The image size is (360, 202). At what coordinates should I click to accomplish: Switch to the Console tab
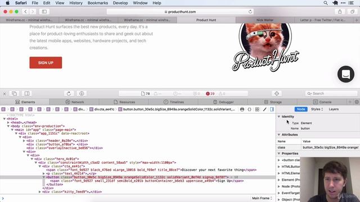(322, 102)
